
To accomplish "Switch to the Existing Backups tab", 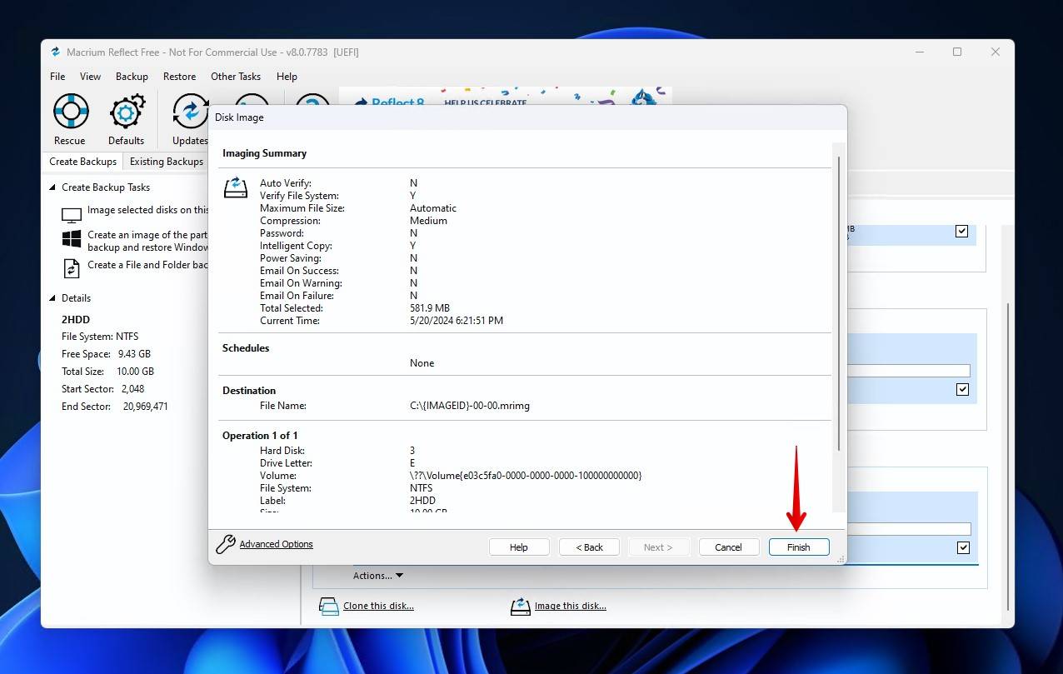I will [166, 162].
